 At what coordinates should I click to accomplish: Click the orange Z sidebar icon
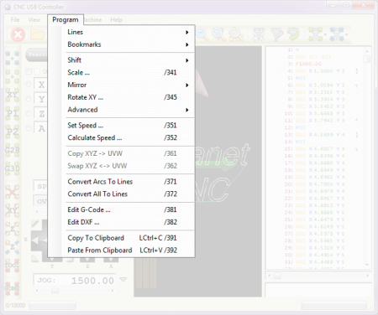click(x=13, y=229)
